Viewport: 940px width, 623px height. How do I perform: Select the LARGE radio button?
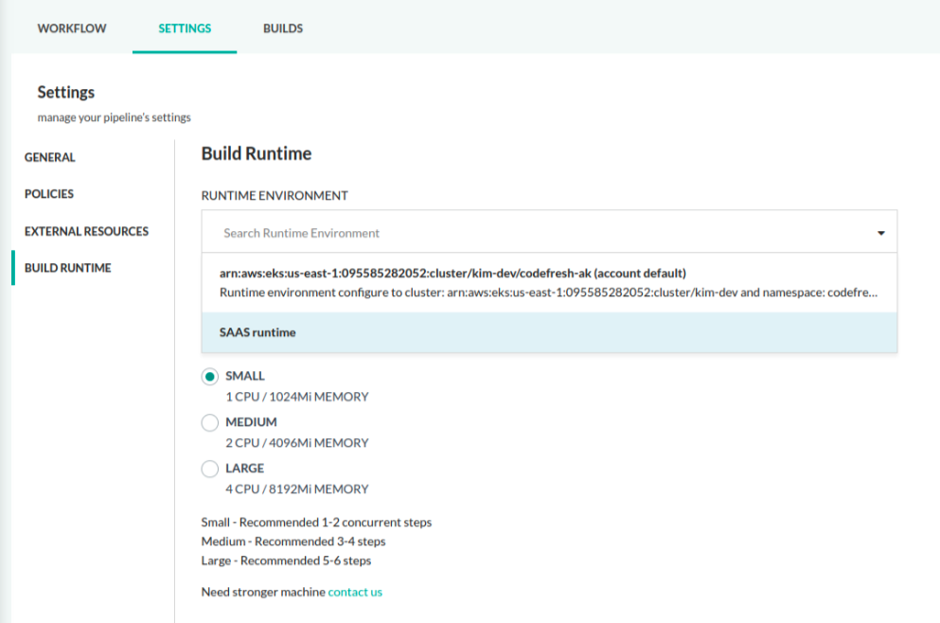pyautogui.click(x=210, y=469)
